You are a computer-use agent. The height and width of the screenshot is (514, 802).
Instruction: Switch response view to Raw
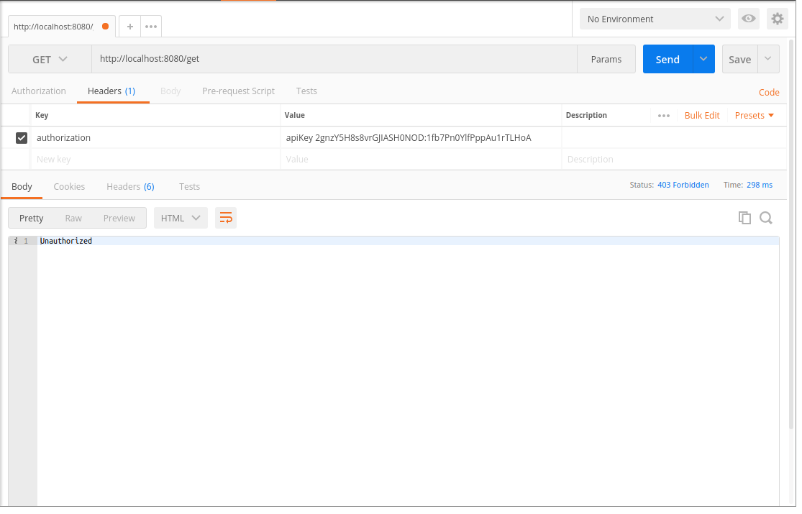pyautogui.click(x=73, y=218)
